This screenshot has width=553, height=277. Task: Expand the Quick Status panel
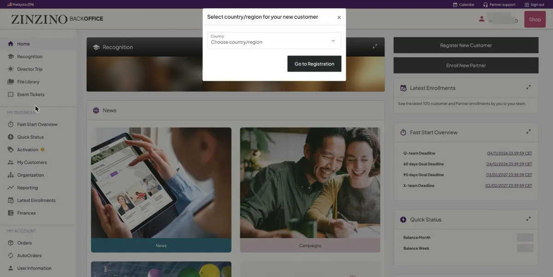click(529, 219)
